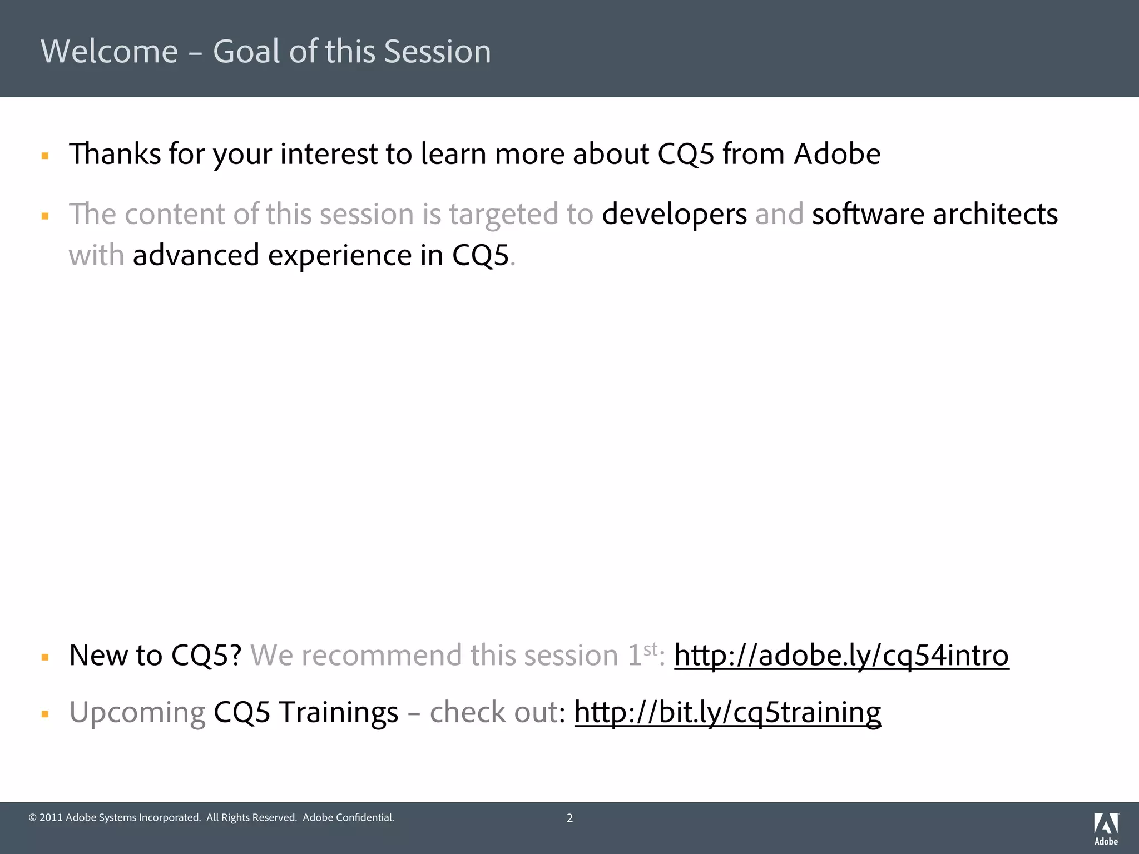
Task: Click the "CQ5 Trainings" text
Action: [x=306, y=712]
